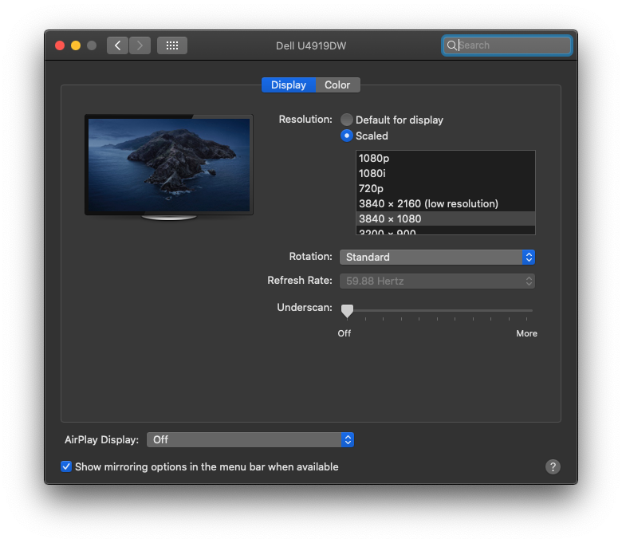Click the red close window button
This screenshot has width=622, height=543.
pos(60,45)
